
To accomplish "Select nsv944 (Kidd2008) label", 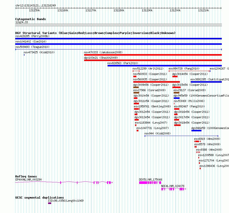I will (157, 133).
